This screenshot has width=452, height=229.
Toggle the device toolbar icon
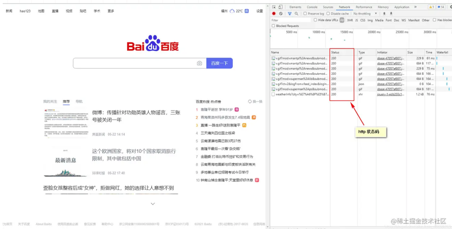280,7
